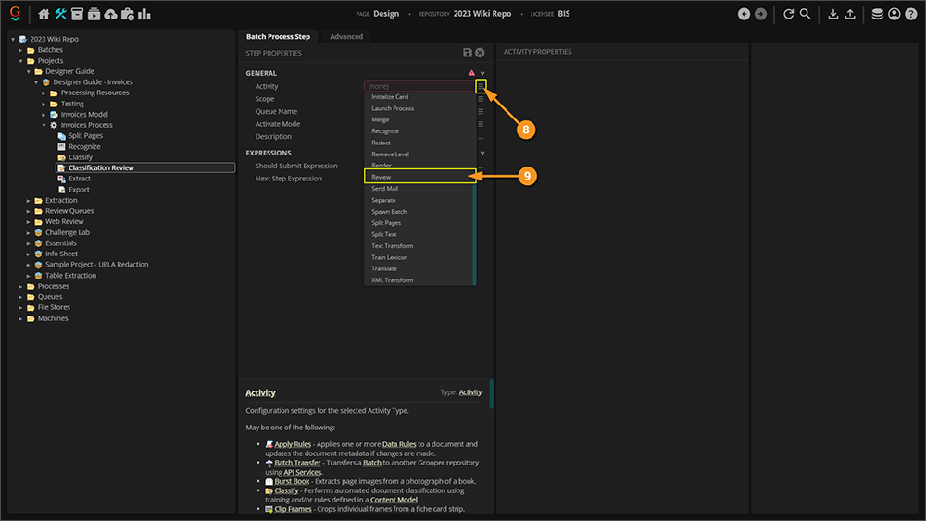Open the Activity dropdown list button

[x=481, y=86]
